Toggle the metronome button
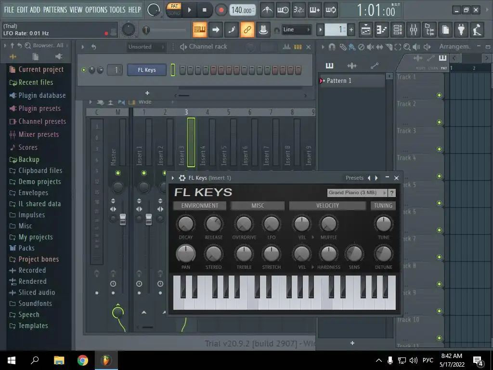The width and height of the screenshot is (493, 370). tap(267, 10)
